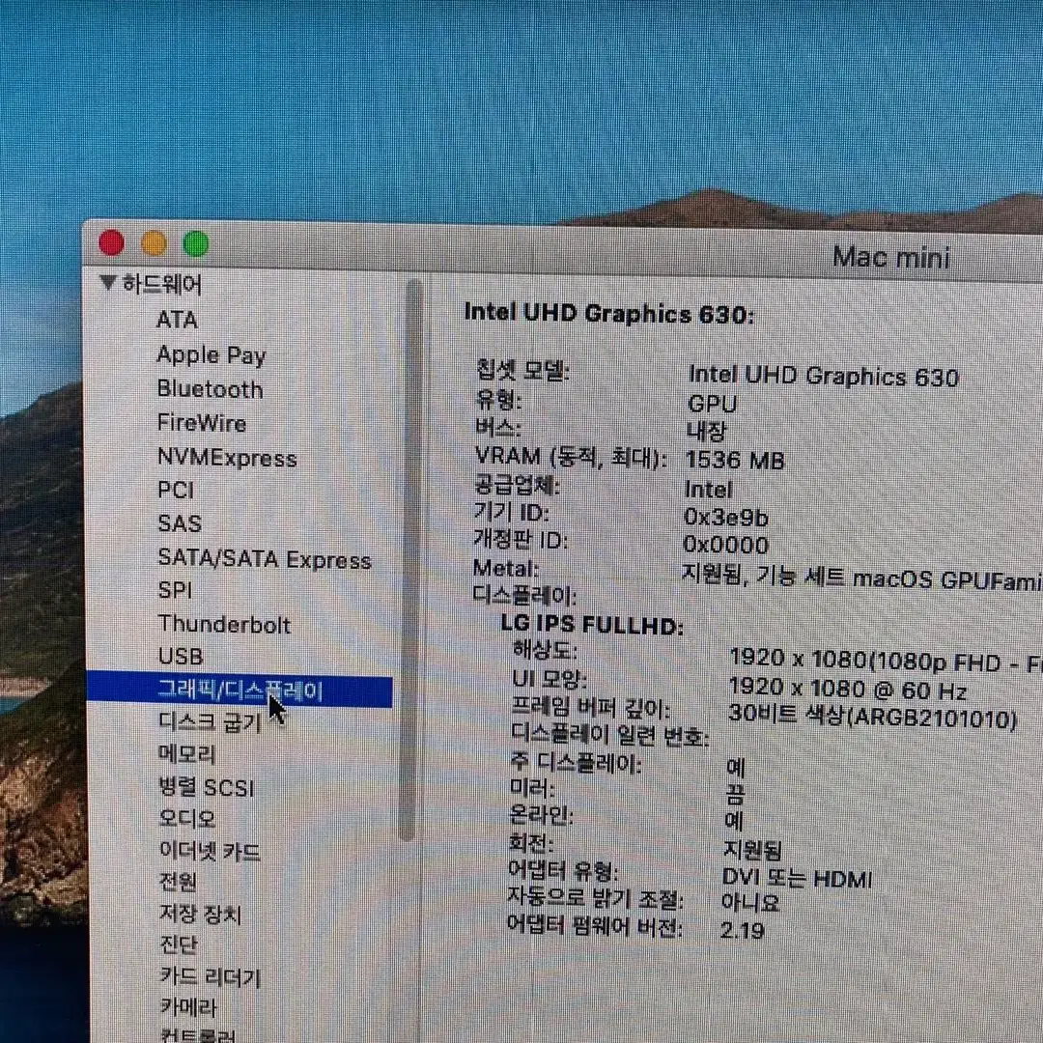Click the GPU type value
1043x1043 pixels.
point(713,404)
